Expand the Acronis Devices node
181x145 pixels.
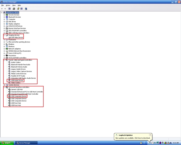(x=4, y=15)
